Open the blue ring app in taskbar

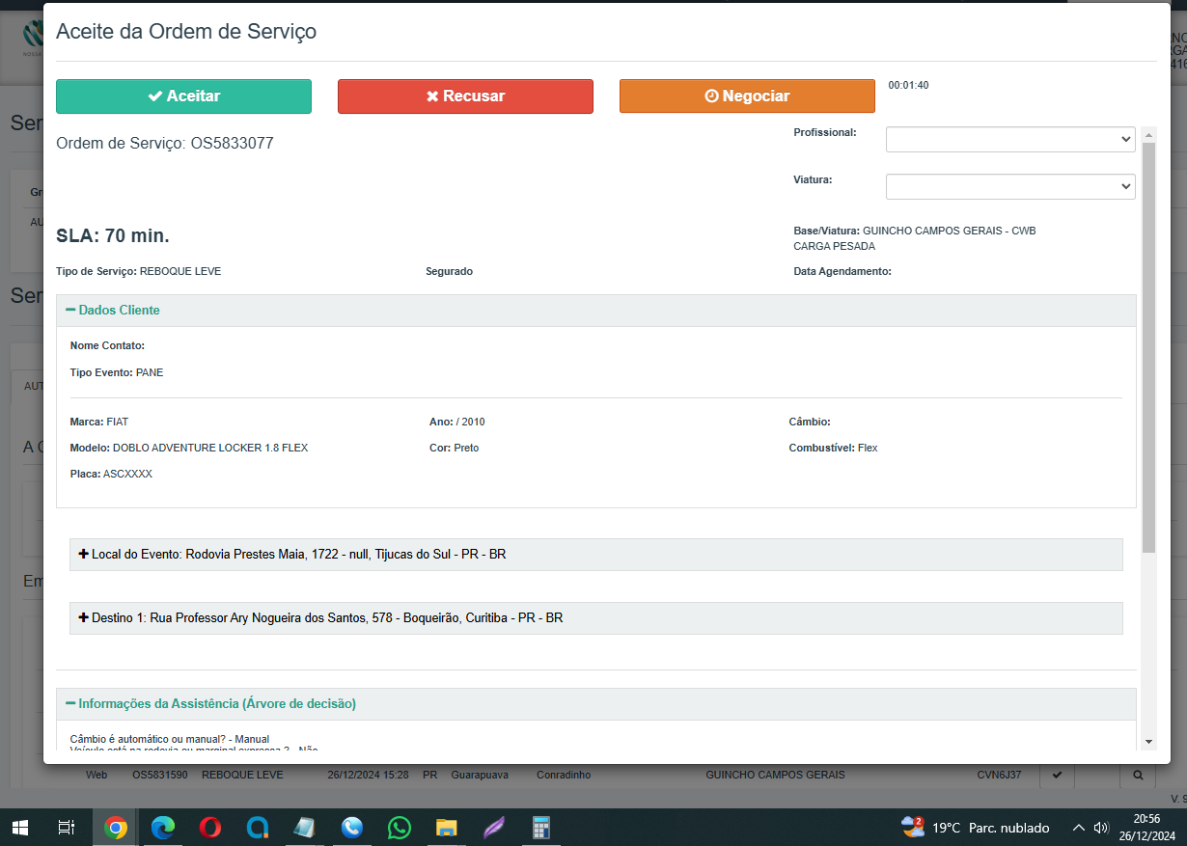pyautogui.click(x=258, y=827)
